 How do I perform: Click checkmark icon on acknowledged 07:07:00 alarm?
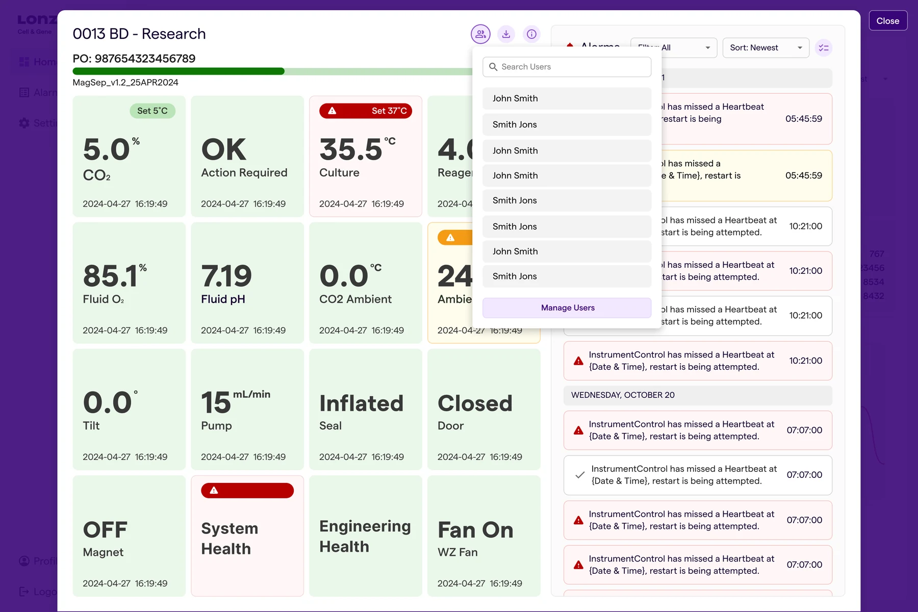click(580, 475)
